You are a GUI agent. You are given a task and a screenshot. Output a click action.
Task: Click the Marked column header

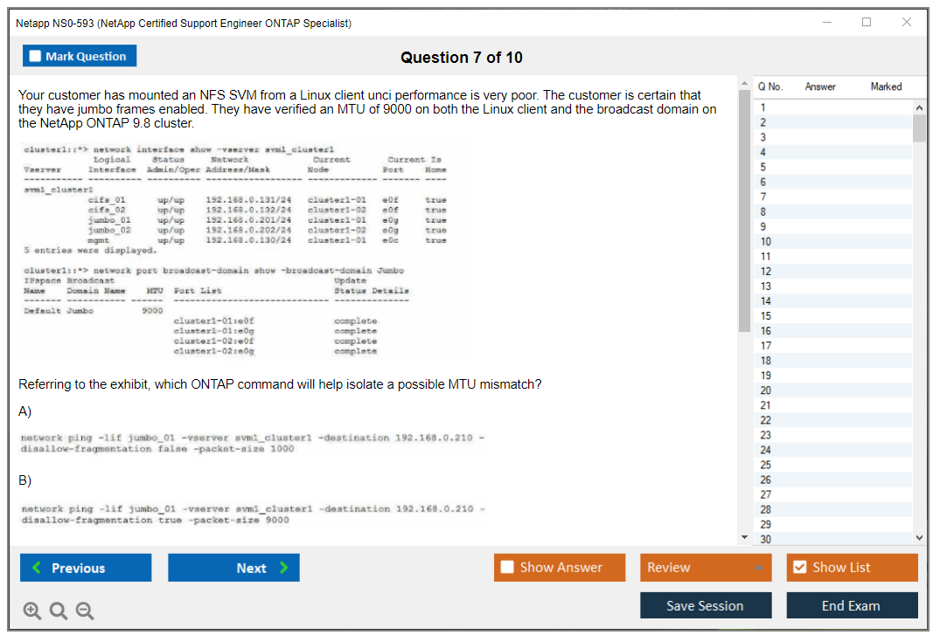[x=886, y=86]
